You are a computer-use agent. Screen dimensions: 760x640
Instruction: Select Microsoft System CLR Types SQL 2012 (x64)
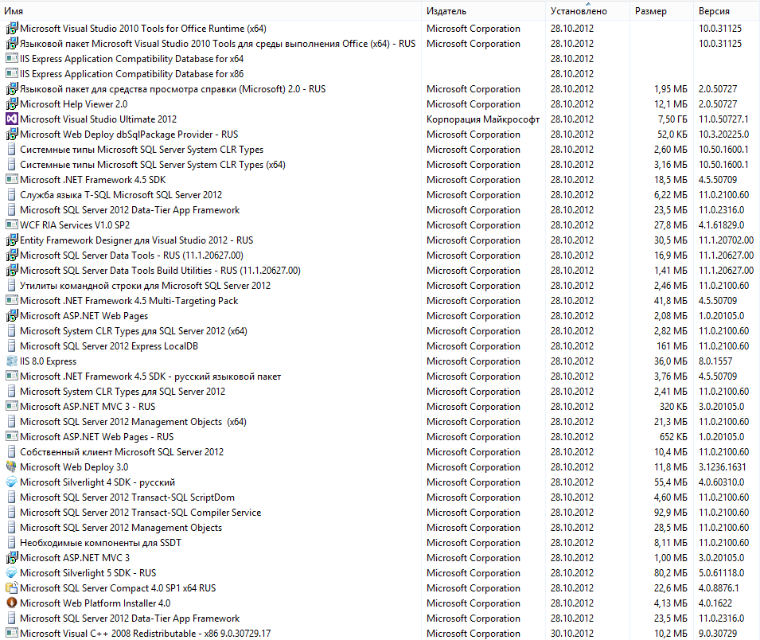point(133,331)
